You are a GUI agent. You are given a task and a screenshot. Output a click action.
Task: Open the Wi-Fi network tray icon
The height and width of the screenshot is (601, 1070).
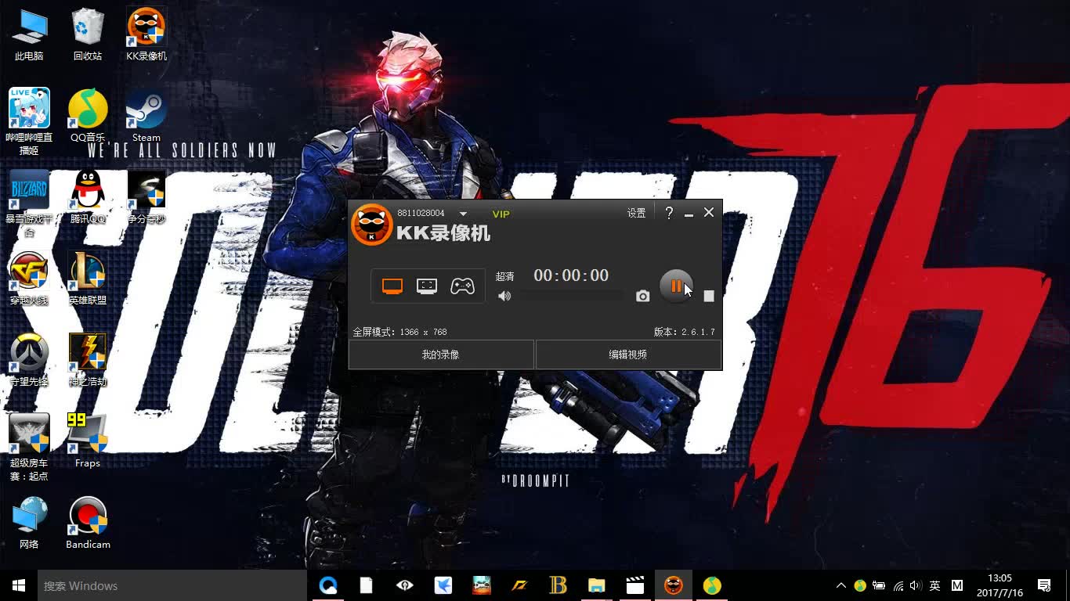click(x=898, y=585)
